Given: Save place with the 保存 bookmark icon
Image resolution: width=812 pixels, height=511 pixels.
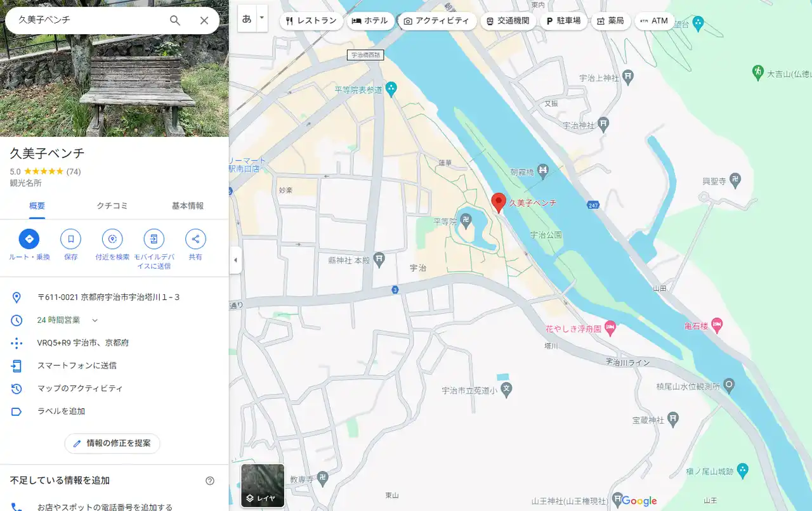Looking at the screenshot, I should (70, 239).
